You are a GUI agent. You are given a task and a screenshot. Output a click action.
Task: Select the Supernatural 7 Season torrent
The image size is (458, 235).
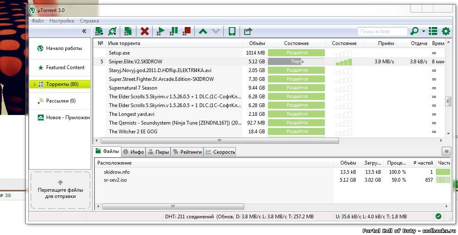tap(269, 88)
